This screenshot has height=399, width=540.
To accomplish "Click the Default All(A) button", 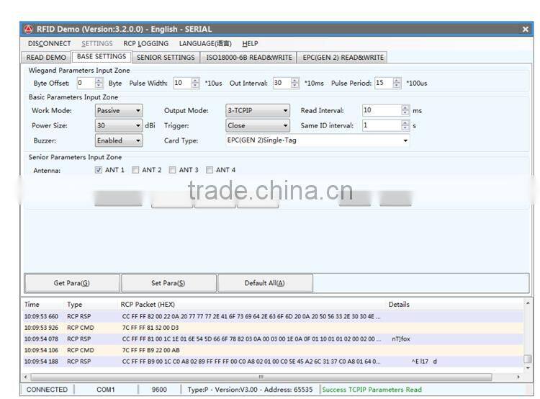I will point(265,283).
